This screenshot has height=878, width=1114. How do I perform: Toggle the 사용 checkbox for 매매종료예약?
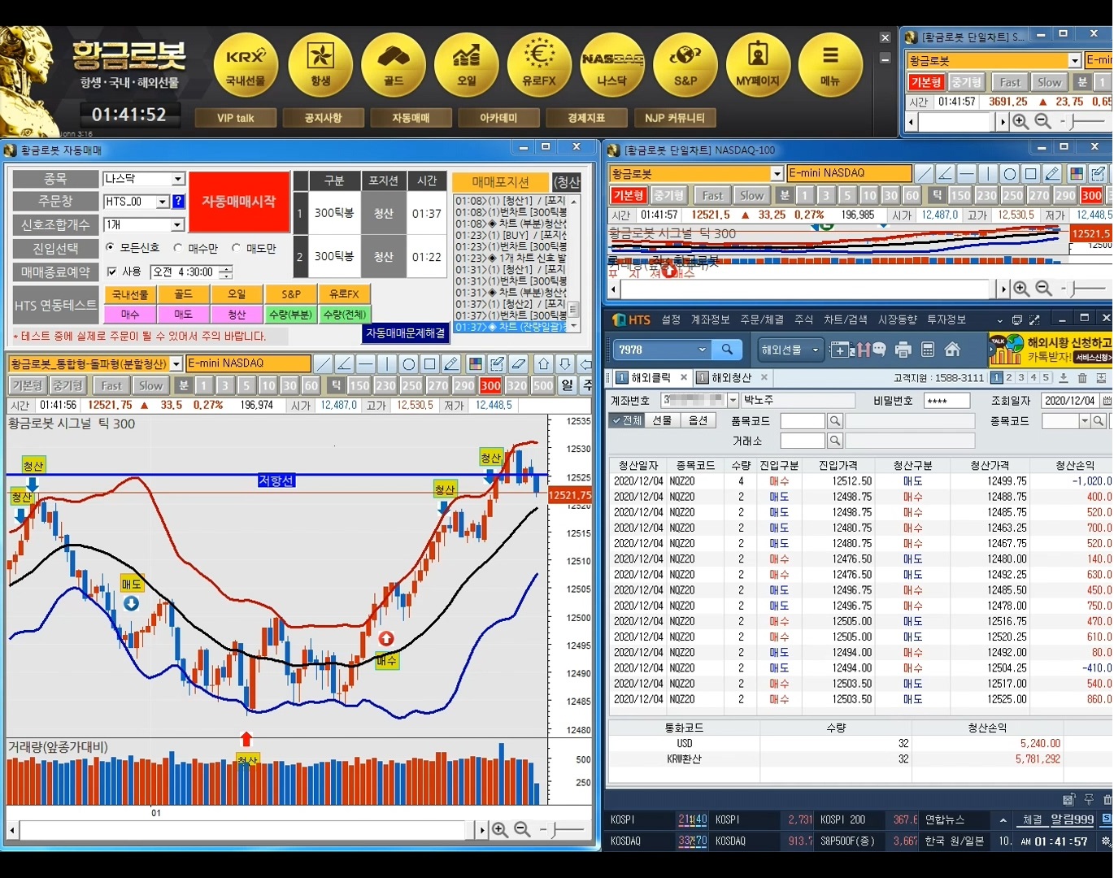112,272
